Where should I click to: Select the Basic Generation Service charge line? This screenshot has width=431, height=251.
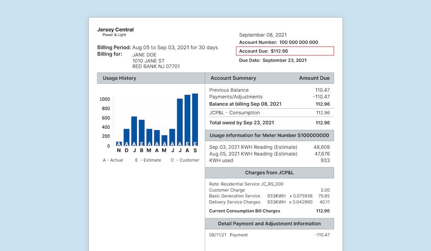[269, 196]
